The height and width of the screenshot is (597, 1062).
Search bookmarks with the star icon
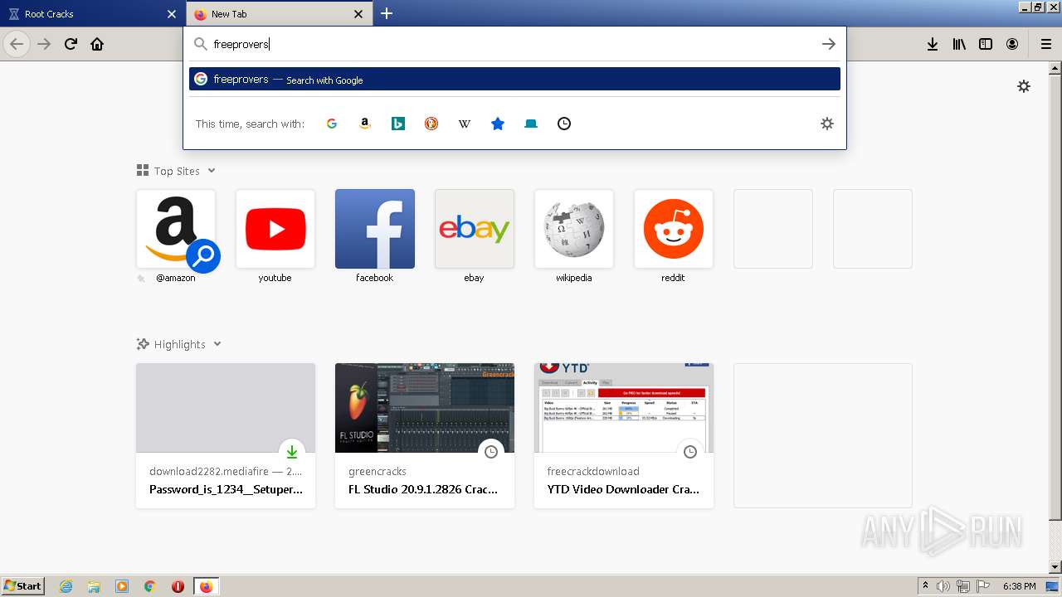[498, 124]
